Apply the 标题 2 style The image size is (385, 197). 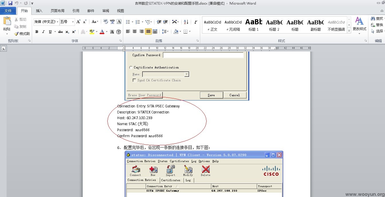[x=274, y=25]
